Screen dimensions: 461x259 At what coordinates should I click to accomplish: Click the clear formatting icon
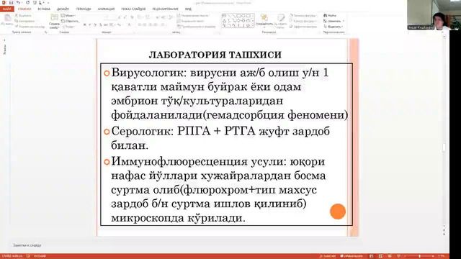132,17
